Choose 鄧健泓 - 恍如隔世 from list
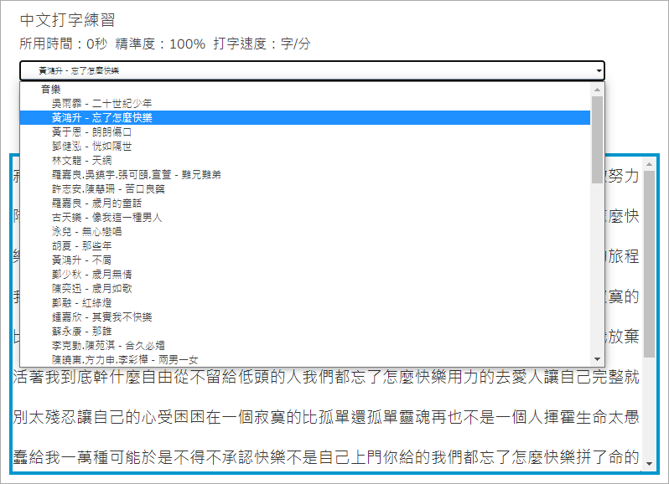This screenshot has height=484, width=669. 305,147
